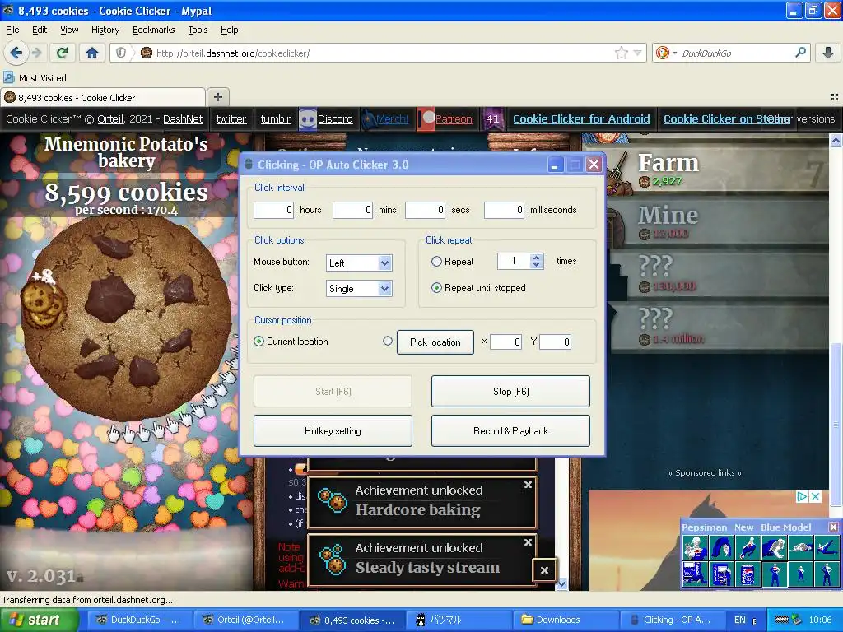Close the sponsored ad with X icon
843x632 pixels.
pos(815,496)
